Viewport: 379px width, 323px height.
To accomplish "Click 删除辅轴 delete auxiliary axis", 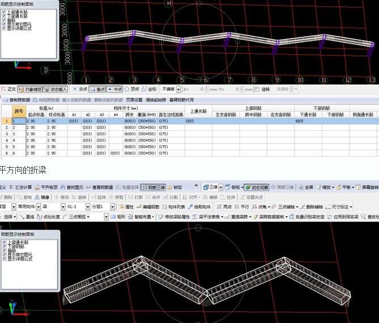I will [311, 207].
